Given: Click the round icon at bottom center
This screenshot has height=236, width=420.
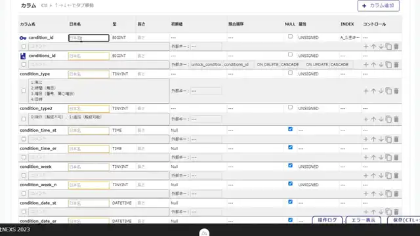Looking at the screenshot, I should pyautogui.click(x=204, y=233).
